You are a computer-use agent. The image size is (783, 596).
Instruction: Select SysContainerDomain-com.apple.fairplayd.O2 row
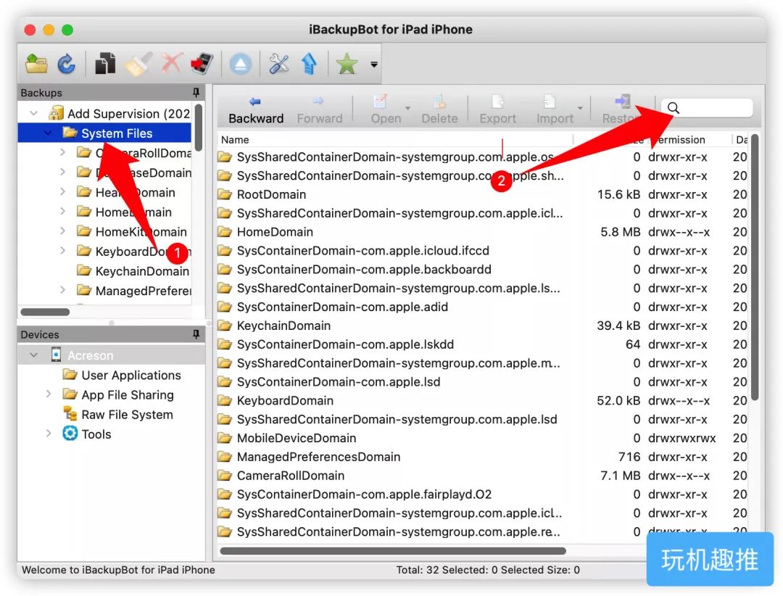pyautogui.click(x=482, y=494)
